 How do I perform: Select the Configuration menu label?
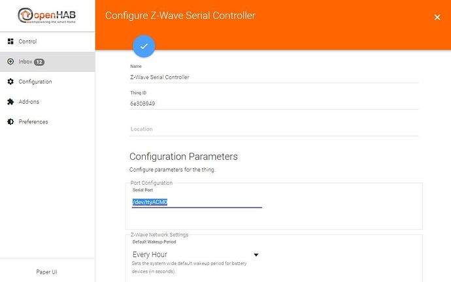(35, 82)
